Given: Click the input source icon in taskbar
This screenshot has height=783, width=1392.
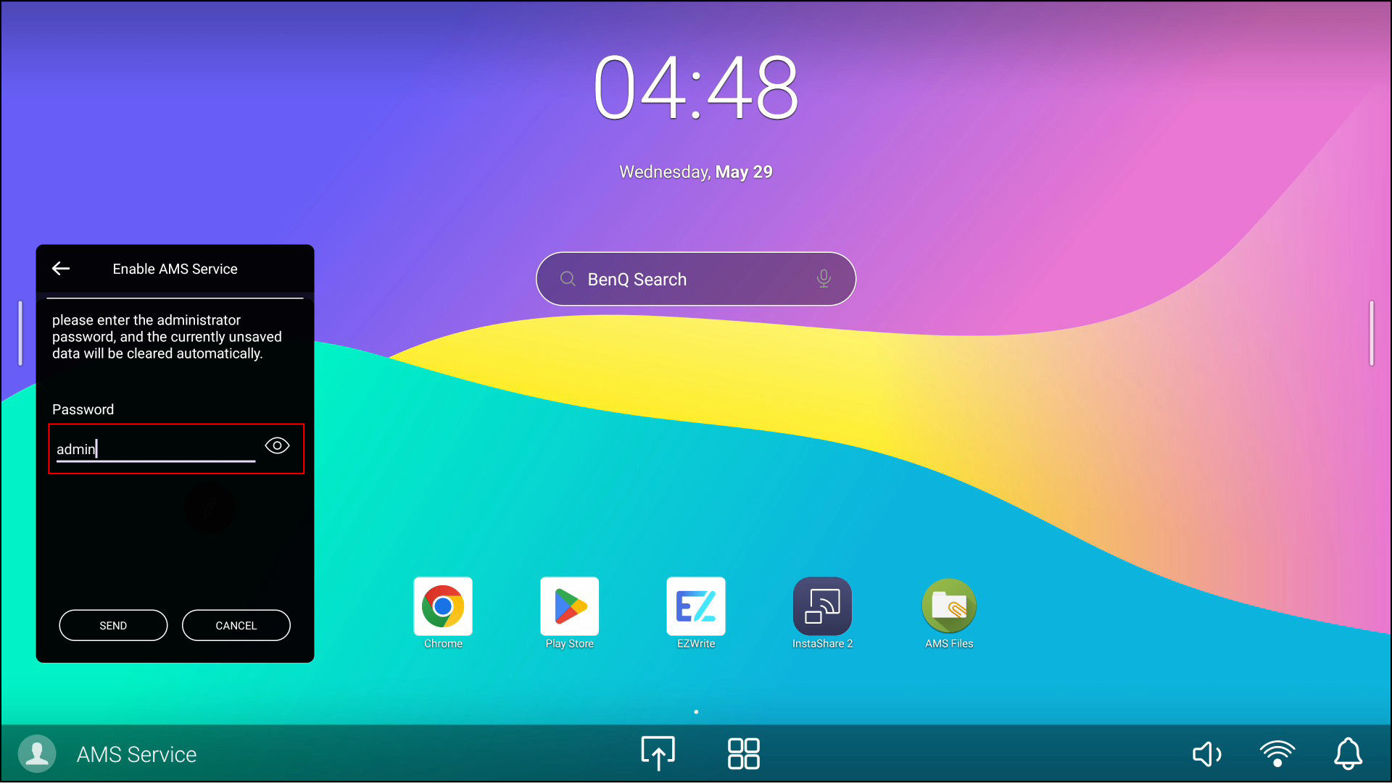Looking at the screenshot, I should 658,753.
